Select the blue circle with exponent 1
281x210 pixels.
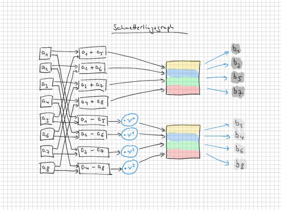click(x=130, y=134)
